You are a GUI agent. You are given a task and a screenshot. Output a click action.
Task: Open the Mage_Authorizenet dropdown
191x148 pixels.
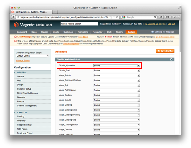[117, 90]
